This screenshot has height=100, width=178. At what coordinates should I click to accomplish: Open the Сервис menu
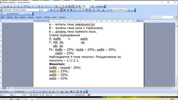(39, 17)
